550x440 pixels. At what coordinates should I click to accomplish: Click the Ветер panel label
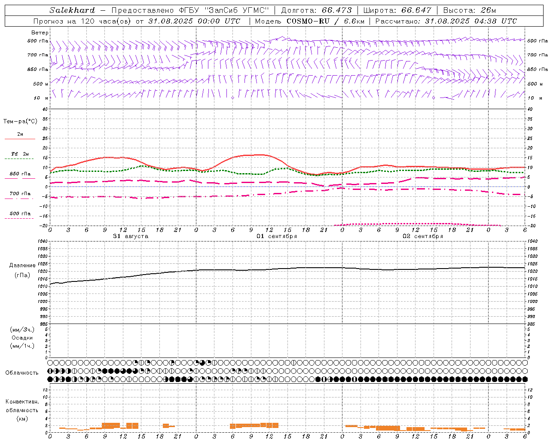tap(40, 33)
